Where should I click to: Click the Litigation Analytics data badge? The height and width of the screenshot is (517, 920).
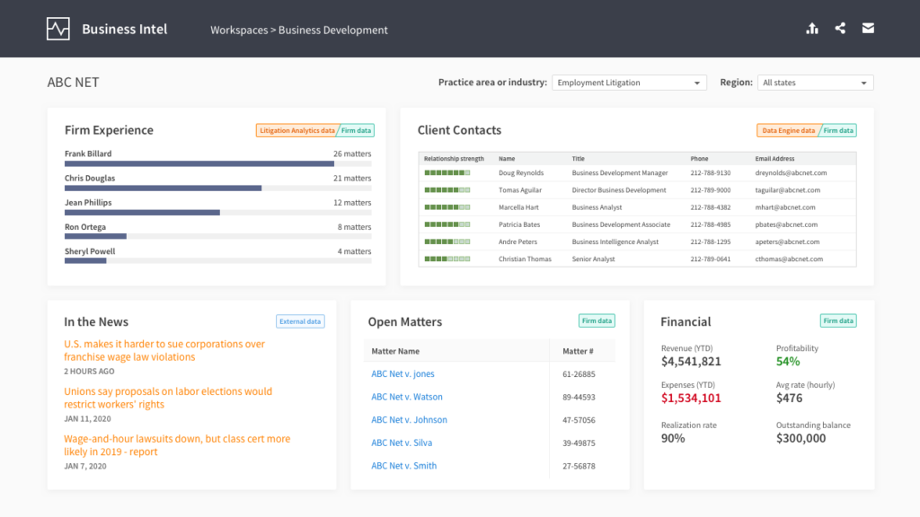pos(296,131)
